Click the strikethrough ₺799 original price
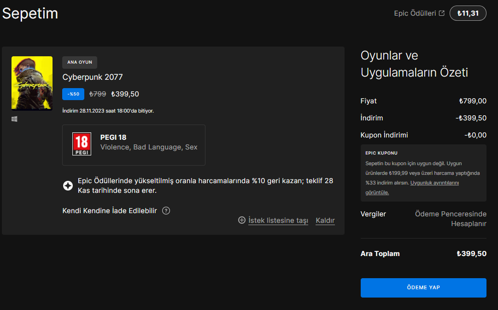 point(98,94)
